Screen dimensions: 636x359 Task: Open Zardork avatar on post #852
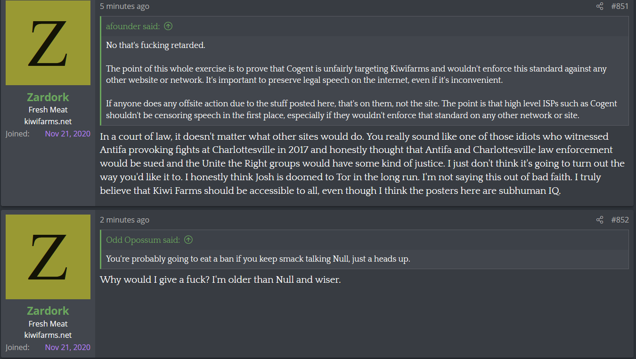point(48,257)
